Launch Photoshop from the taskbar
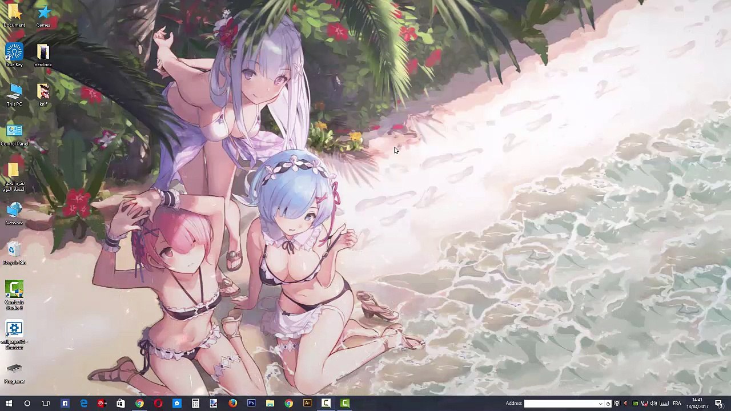 coord(251,403)
